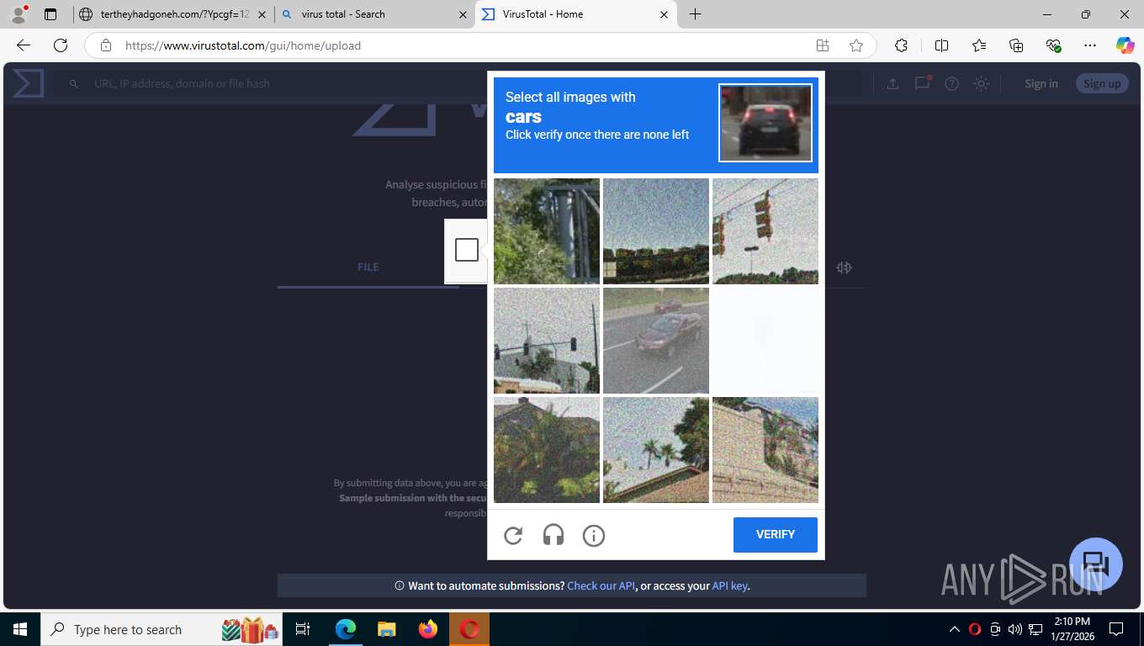Select the tile with hedge under noisy sky
This screenshot has height=646, width=1144.
click(x=656, y=231)
